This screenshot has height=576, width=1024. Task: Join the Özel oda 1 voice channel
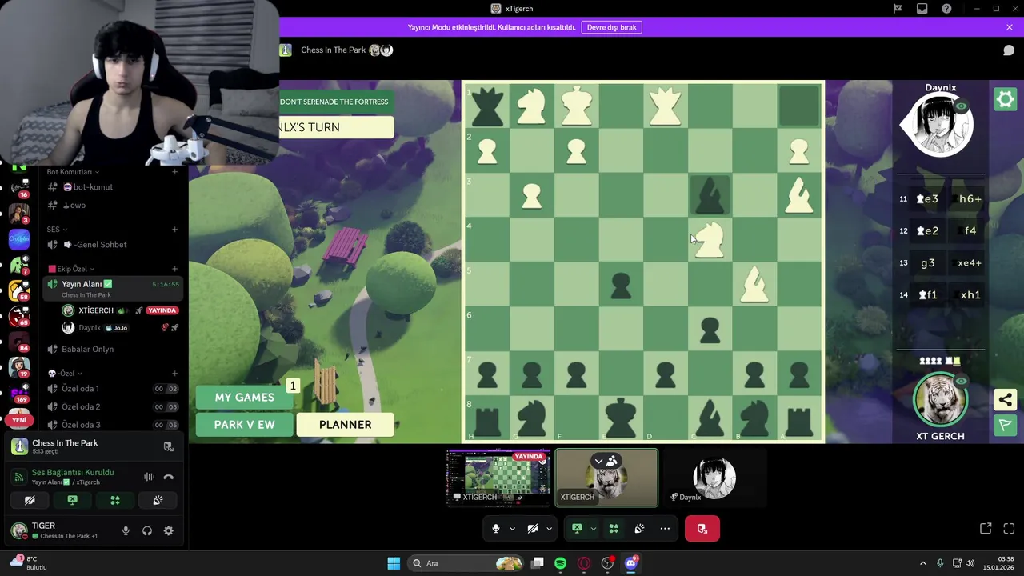(x=112, y=389)
